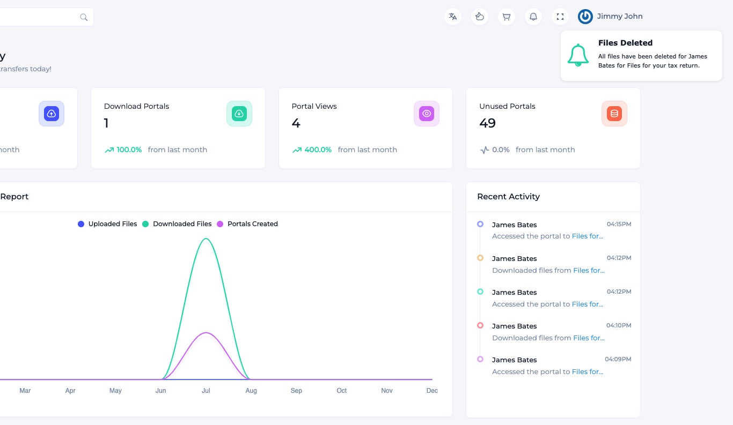Click the Portal Views trend arrow icon
This screenshot has width=733, height=425.
(x=297, y=150)
